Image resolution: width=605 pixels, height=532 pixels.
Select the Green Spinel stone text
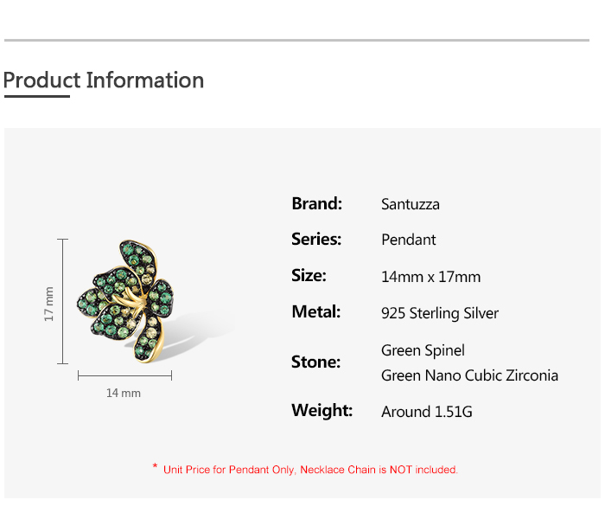tap(423, 350)
